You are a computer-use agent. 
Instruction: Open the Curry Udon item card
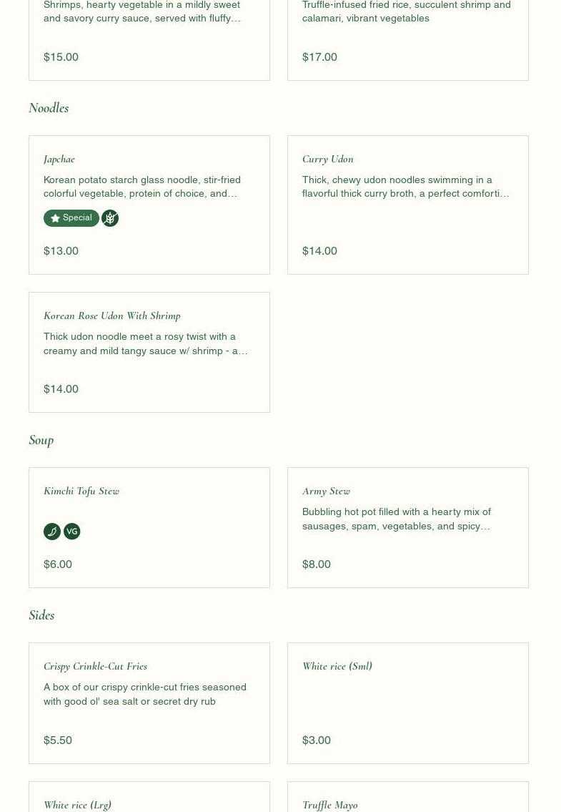tap(328, 159)
